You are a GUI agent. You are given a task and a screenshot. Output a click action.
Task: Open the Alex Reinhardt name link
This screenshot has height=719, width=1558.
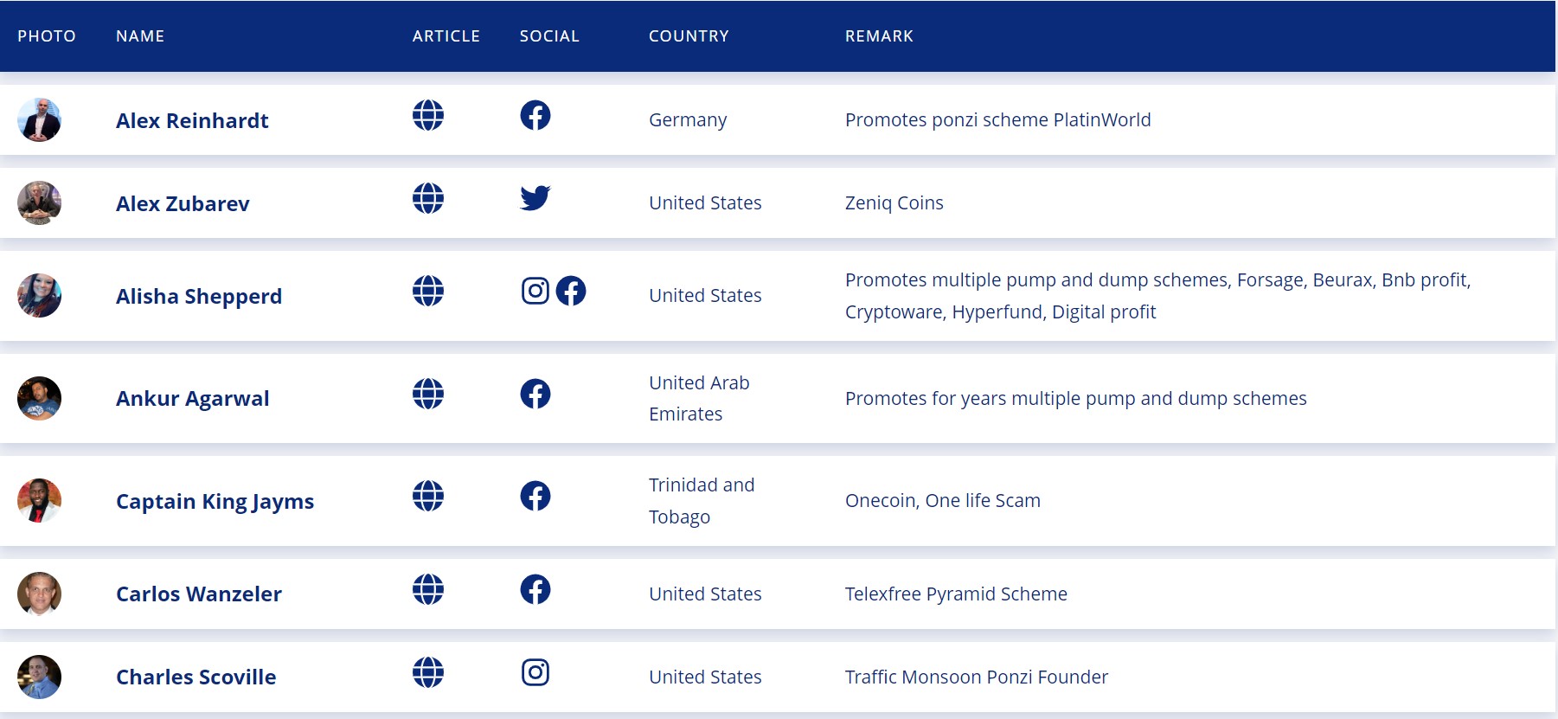pos(192,120)
